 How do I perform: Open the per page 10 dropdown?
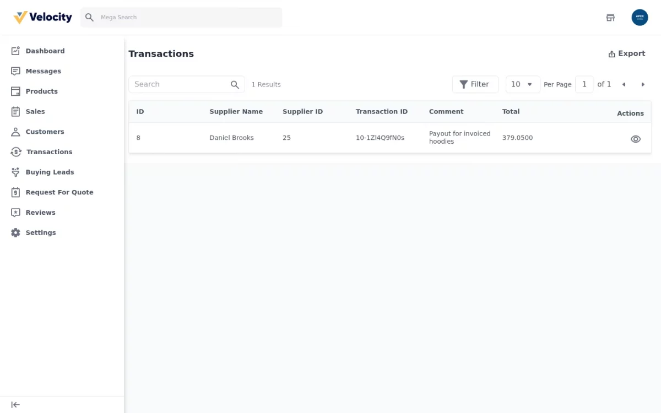coord(523,84)
